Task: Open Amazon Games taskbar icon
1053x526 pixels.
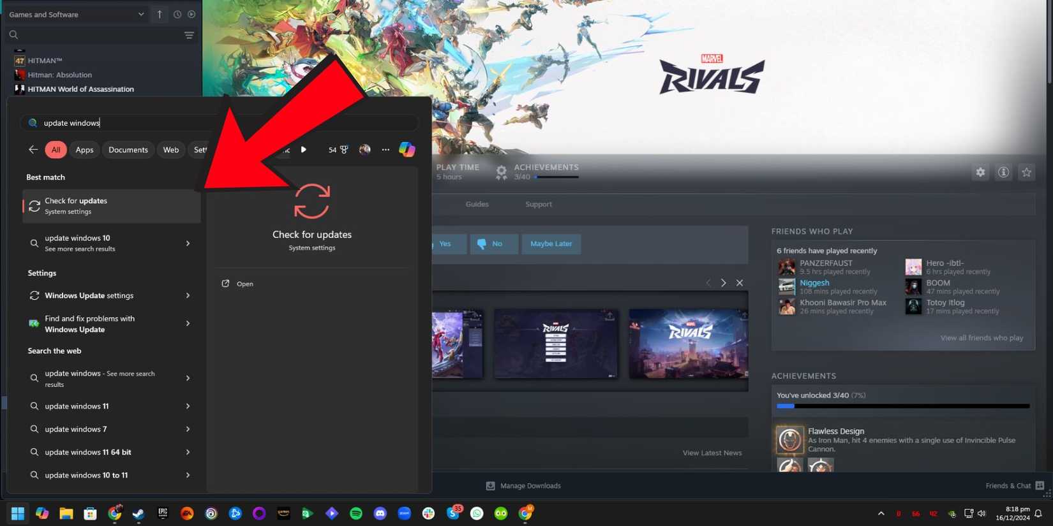Action: 283,513
